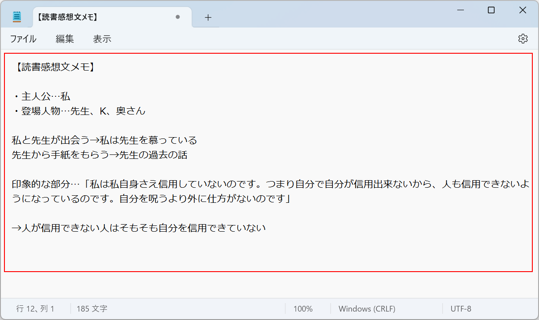Minimize the Notepad window
The height and width of the screenshot is (320, 539).
click(460, 10)
